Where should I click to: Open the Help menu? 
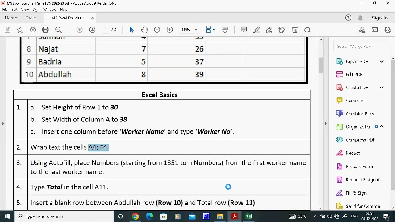tap(64, 10)
